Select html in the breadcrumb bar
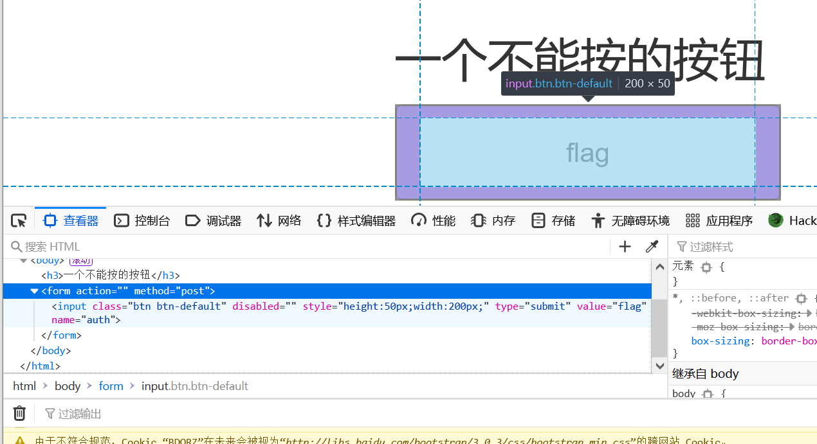 24,386
